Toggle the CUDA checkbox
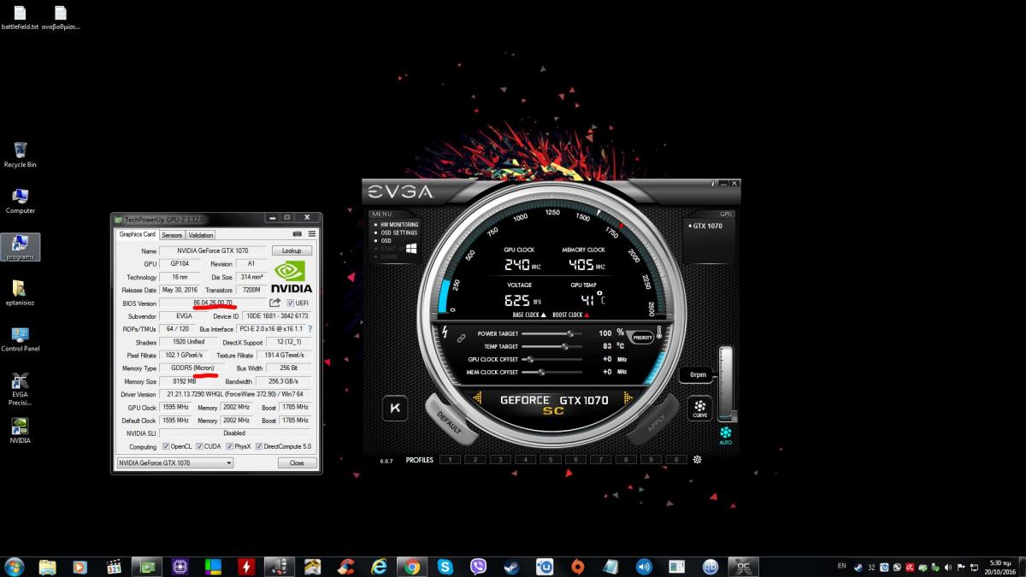 pos(199,446)
